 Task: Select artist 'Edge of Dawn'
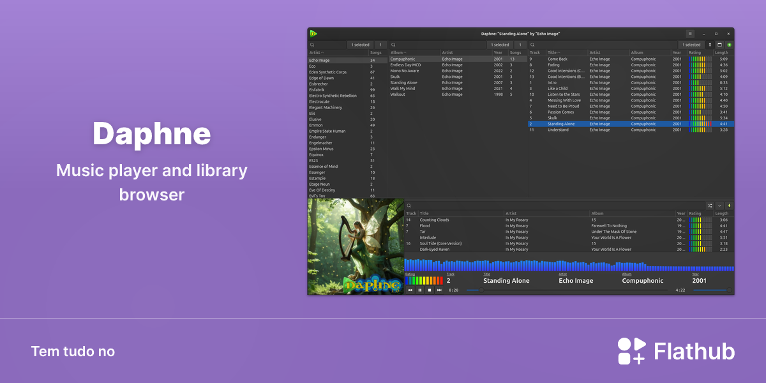pyautogui.click(x=347, y=78)
